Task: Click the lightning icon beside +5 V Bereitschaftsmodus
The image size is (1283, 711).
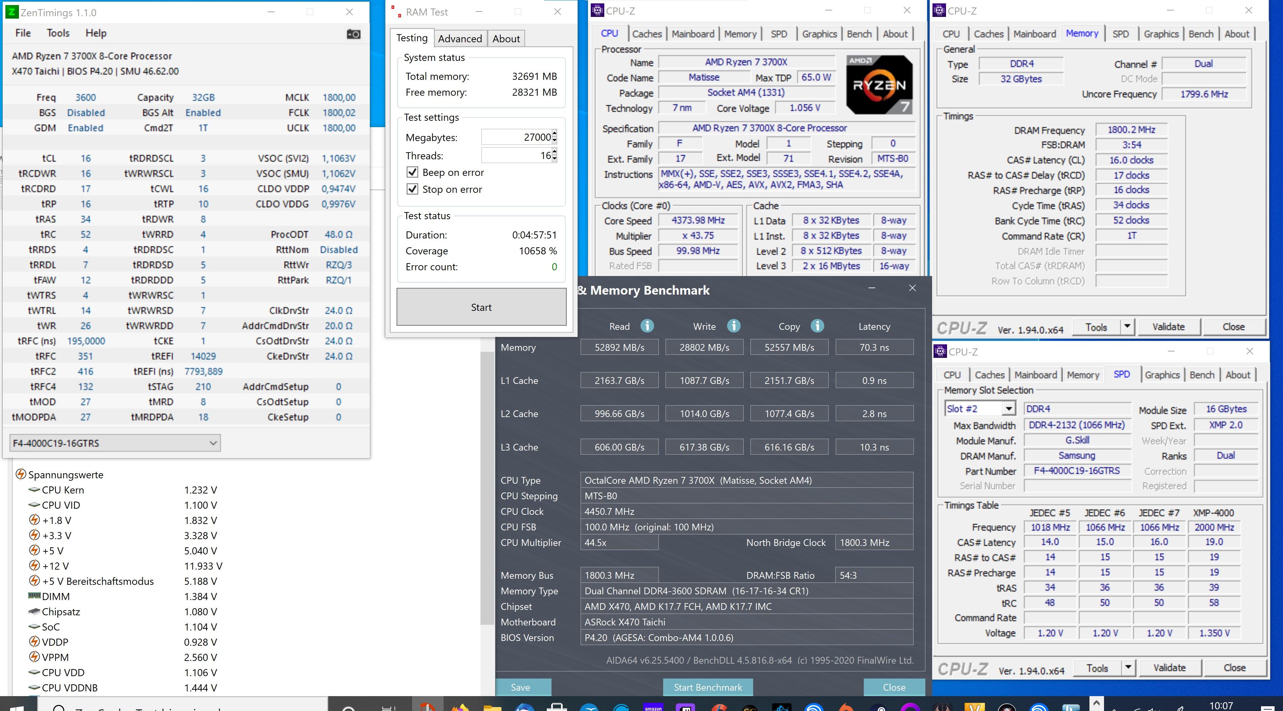Action: (34, 580)
